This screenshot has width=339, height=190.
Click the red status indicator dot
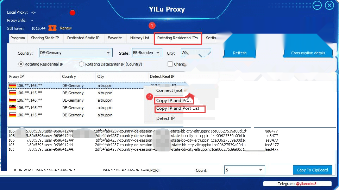coord(73,13)
